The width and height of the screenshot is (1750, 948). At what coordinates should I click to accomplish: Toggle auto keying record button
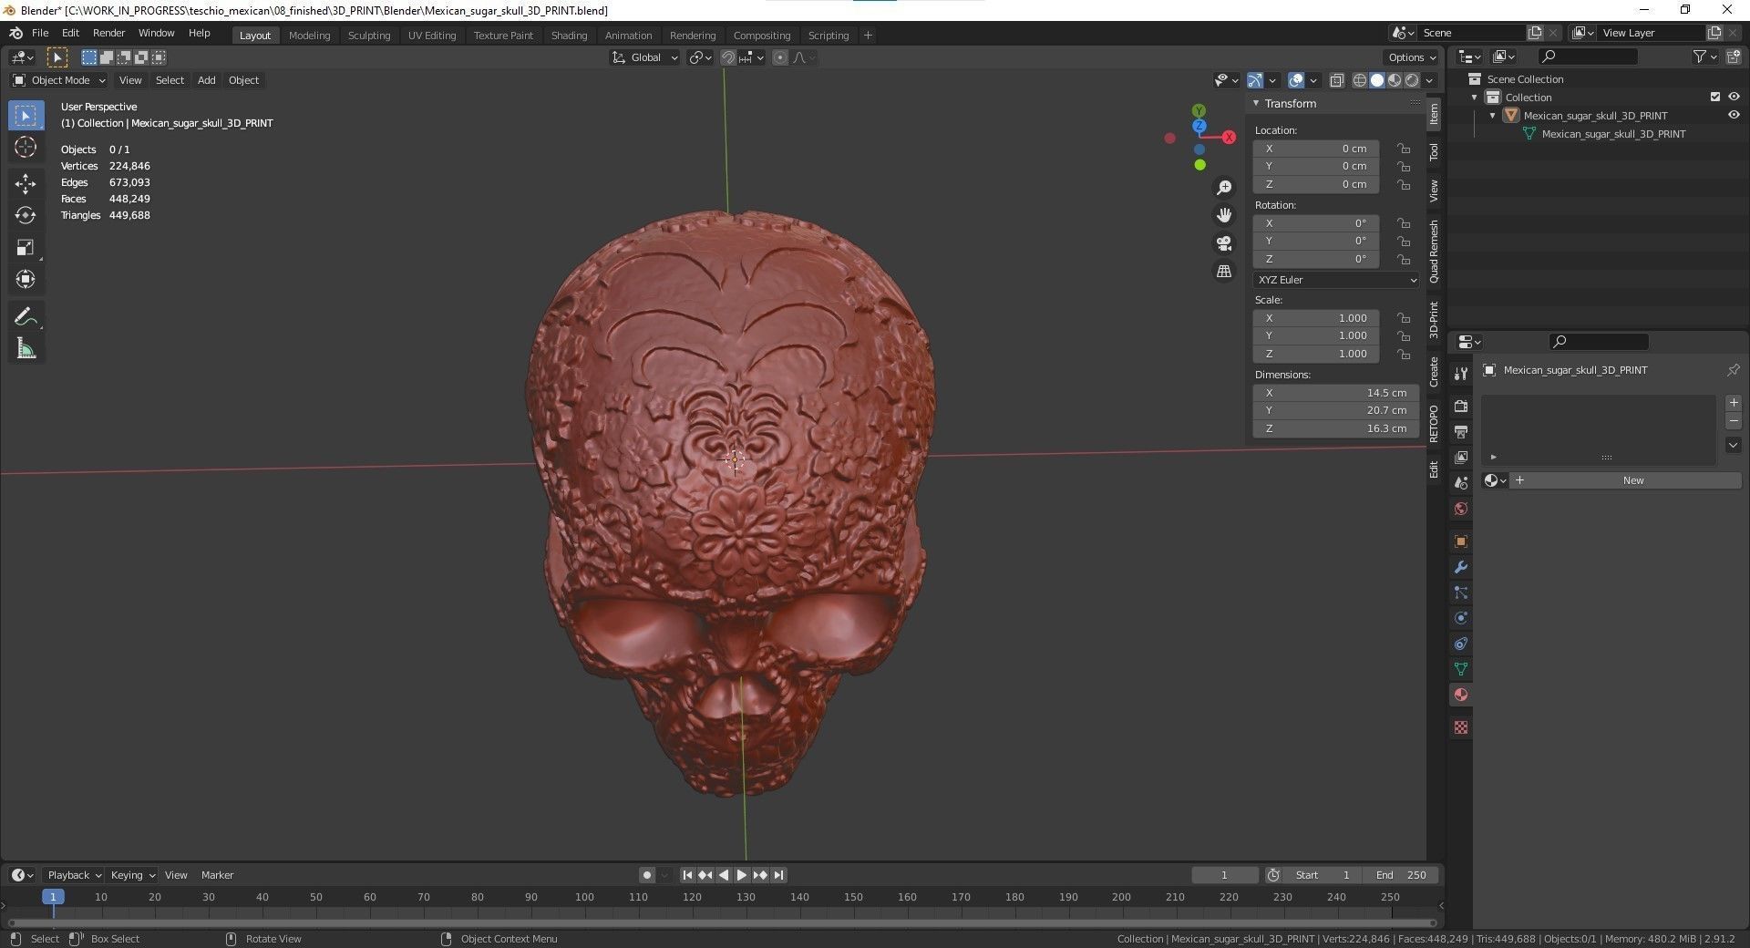click(x=646, y=875)
